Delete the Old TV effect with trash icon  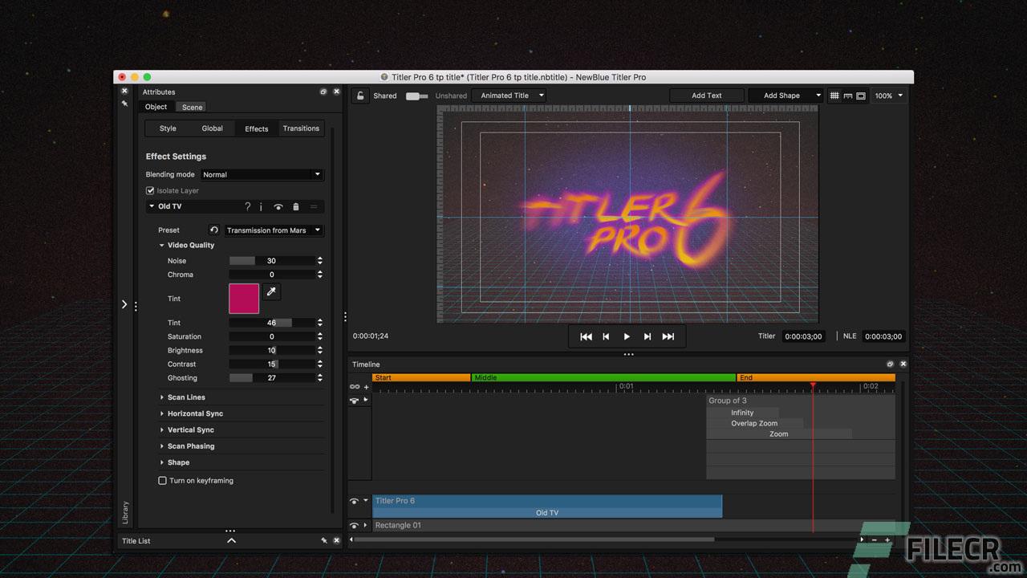[x=296, y=207]
